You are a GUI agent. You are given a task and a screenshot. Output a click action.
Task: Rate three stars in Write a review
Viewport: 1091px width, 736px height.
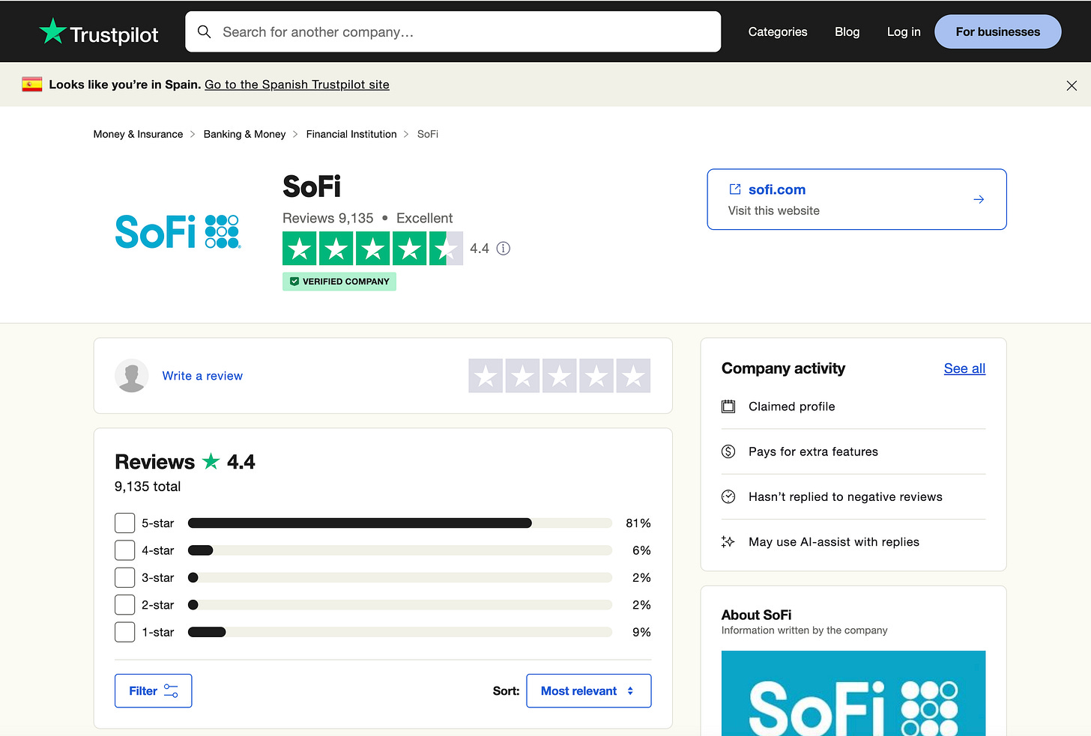(560, 376)
